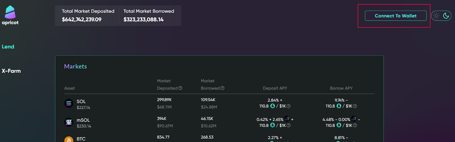This screenshot has height=142, width=455.
Task: Open mSOL Deposit APY help icon
Action: pos(288,125)
